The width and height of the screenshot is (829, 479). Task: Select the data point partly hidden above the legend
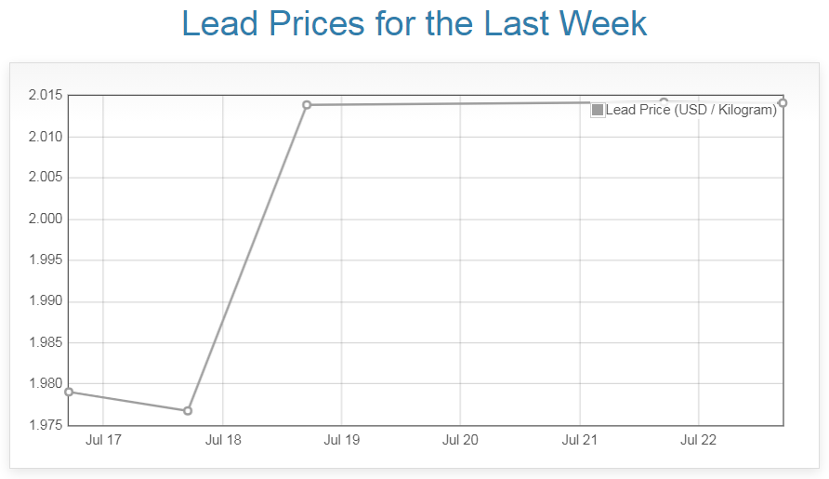tap(664, 101)
